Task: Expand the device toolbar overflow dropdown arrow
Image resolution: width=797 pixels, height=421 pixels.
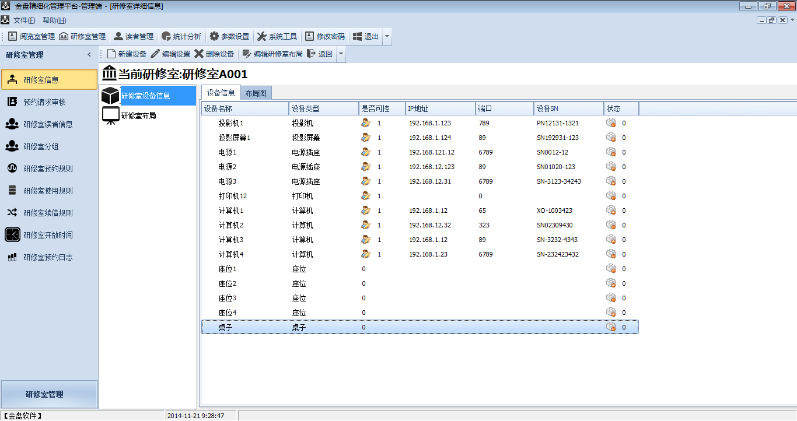Action: point(341,54)
